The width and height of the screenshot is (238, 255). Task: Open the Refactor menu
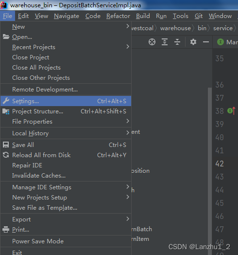click(118, 16)
